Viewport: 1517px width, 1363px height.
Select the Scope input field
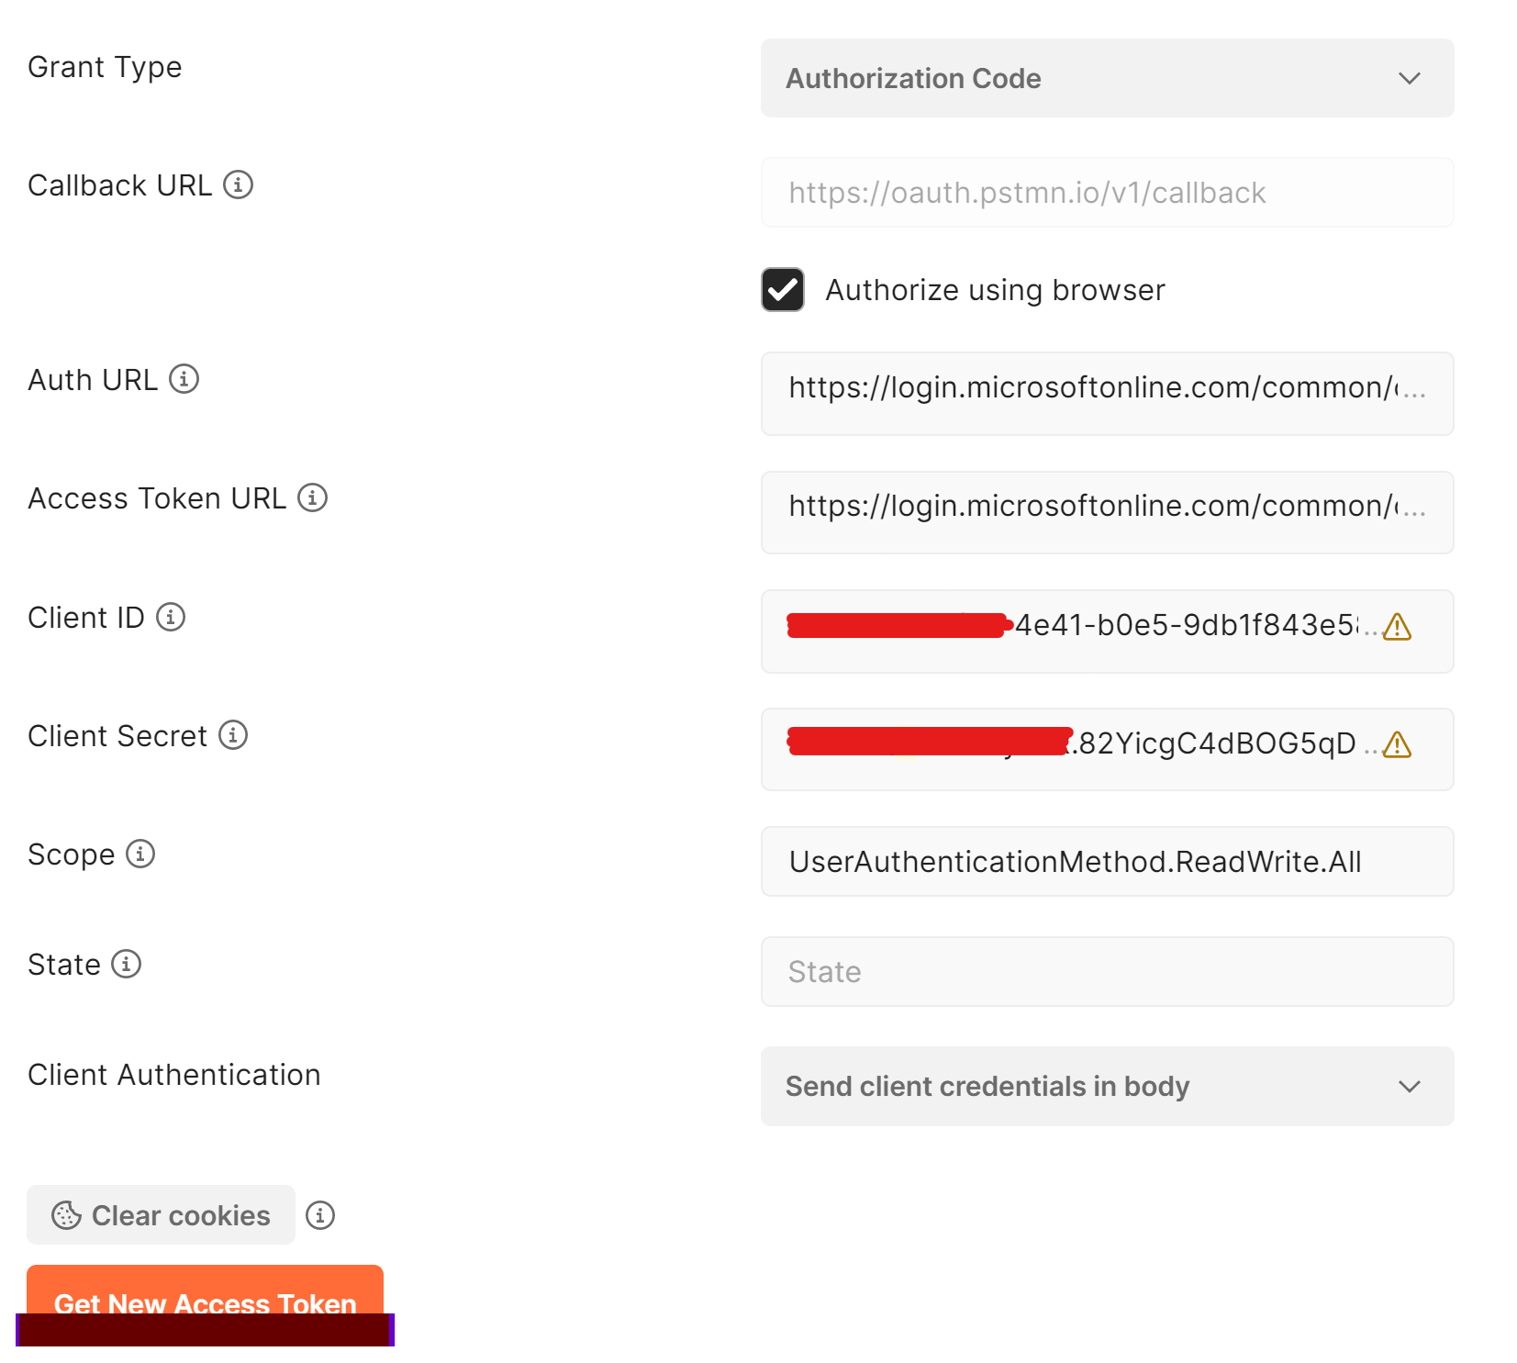pyautogui.click(x=1108, y=862)
